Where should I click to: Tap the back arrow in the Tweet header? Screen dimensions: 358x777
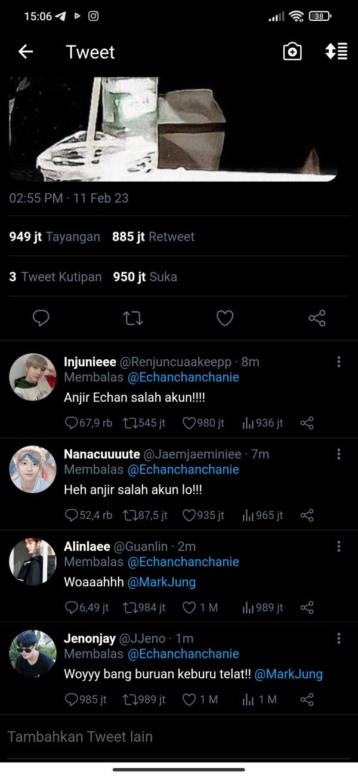26,52
